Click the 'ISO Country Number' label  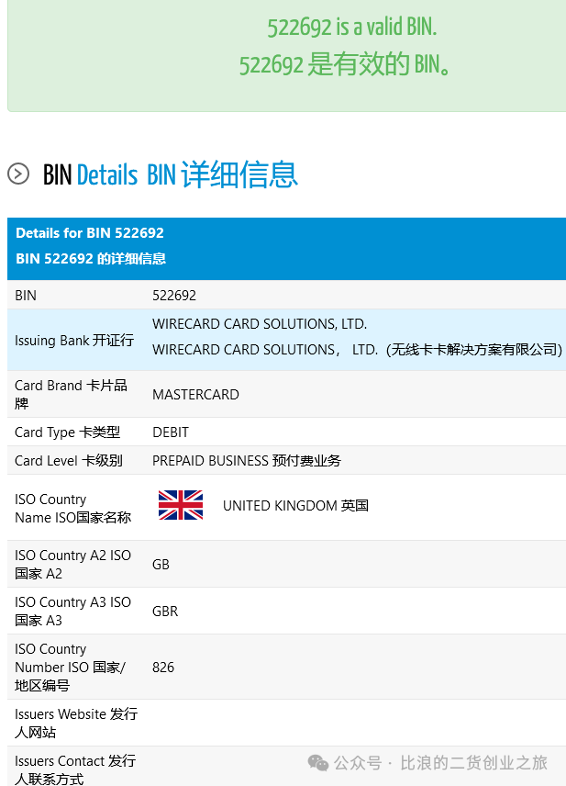[70, 668]
